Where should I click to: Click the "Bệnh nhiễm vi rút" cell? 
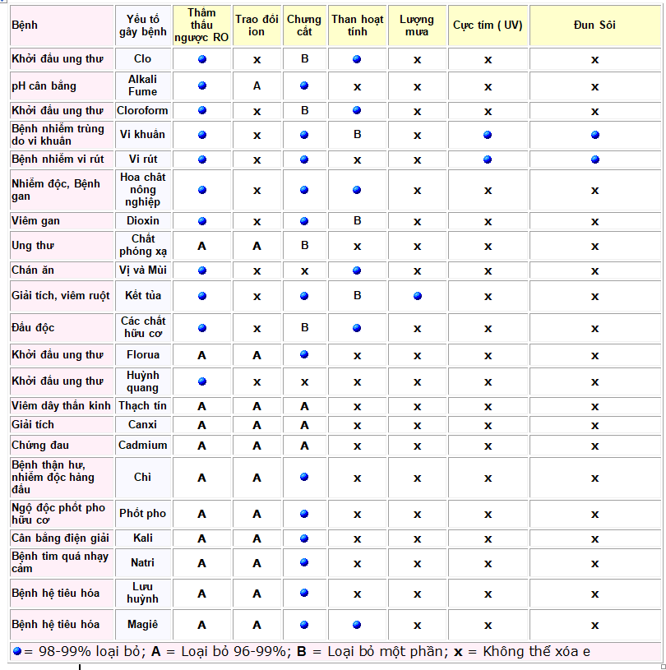click(62, 159)
